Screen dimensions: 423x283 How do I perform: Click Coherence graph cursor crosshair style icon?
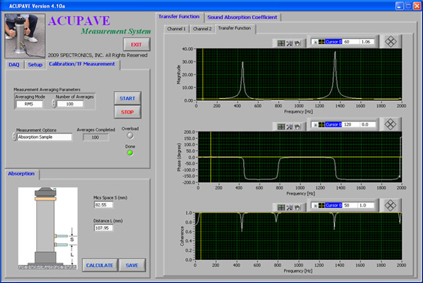pyautogui.click(x=321, y=205)
